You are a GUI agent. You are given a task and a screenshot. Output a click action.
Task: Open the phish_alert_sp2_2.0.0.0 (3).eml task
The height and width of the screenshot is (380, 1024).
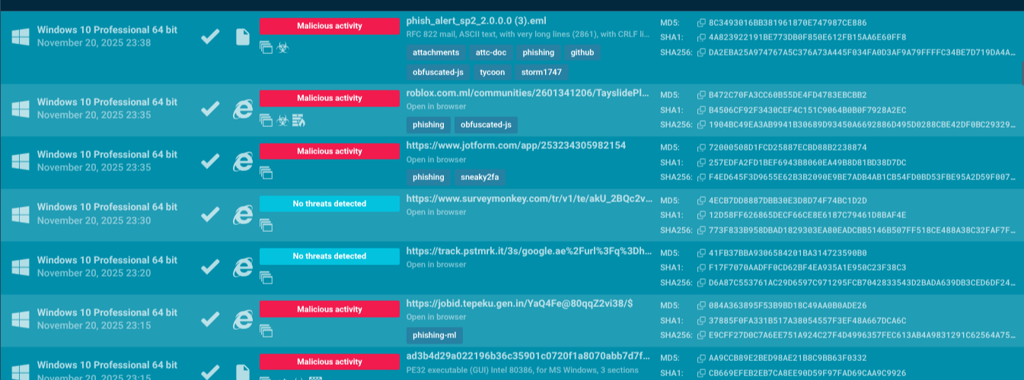(x=476, y=21)
